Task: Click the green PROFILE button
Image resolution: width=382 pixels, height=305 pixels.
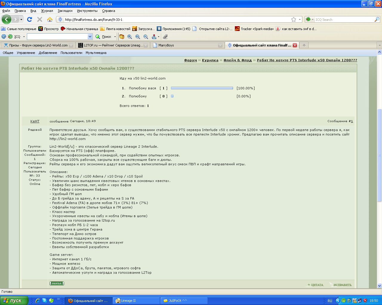Action: click(x=57, y=283)
